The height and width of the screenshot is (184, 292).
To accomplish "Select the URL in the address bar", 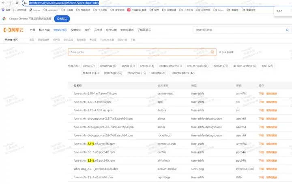I will tap(64, 3).
